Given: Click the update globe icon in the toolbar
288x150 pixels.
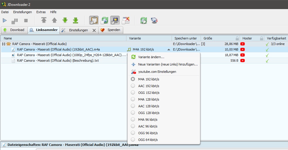Looking at the screenshot, I should pos(154,20).
